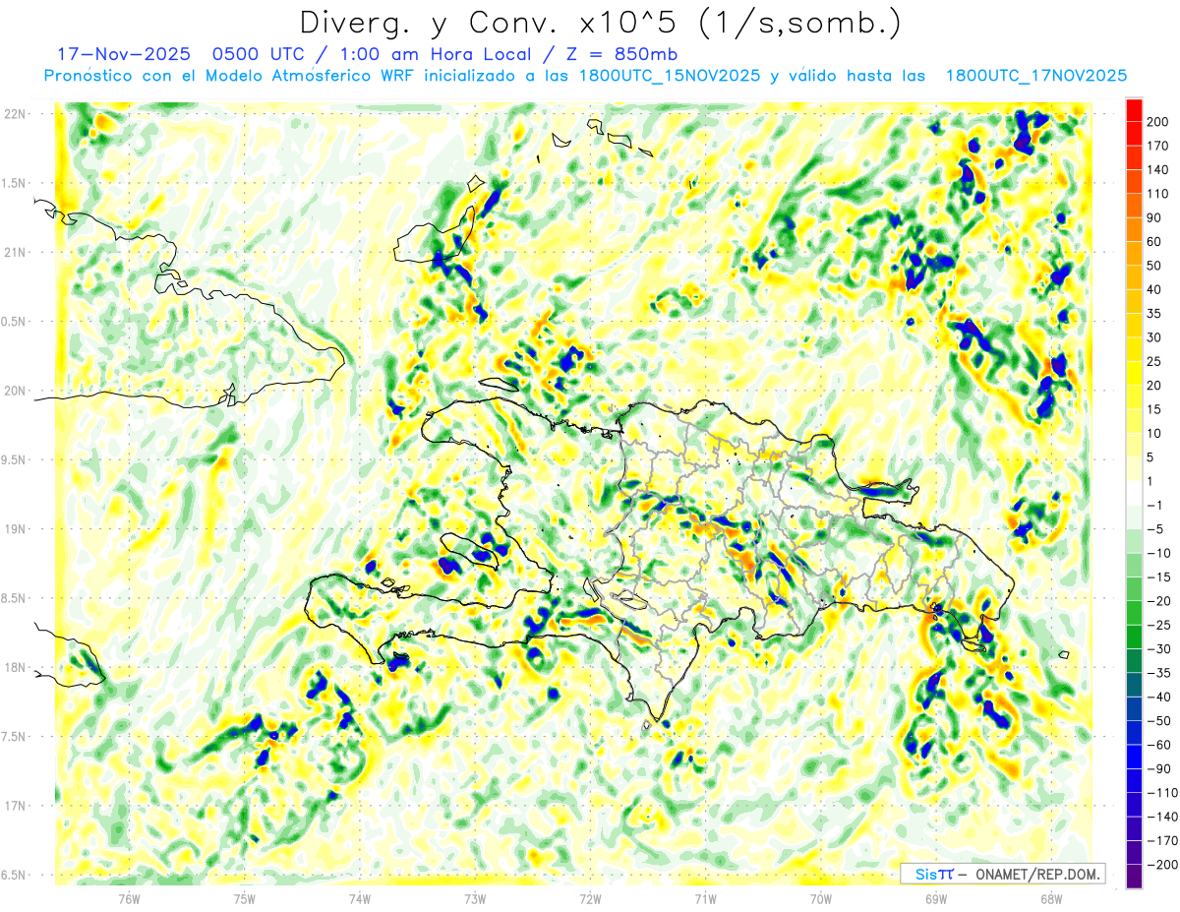The width and height of the screenshot is (1180, 912).
Task: Click the '6.5N' latitude label
Action: pyautogui.click(x=15, y=875)
